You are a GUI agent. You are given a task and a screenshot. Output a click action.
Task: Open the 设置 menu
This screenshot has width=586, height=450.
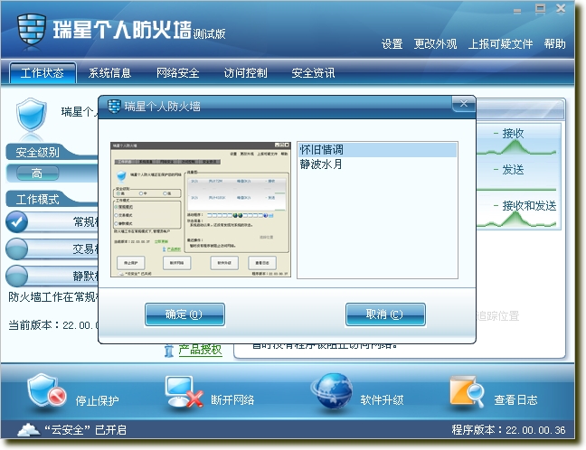click(392, 44)
